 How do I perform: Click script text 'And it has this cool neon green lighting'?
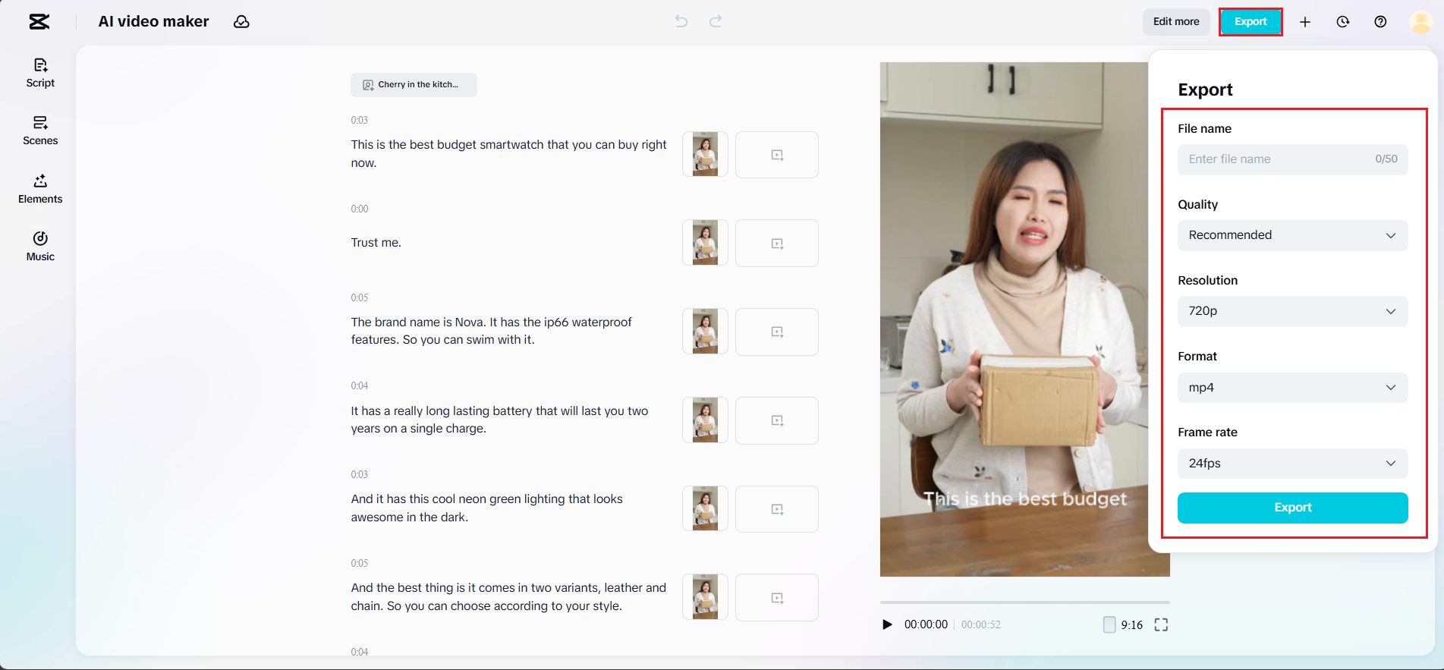(486, 508)
